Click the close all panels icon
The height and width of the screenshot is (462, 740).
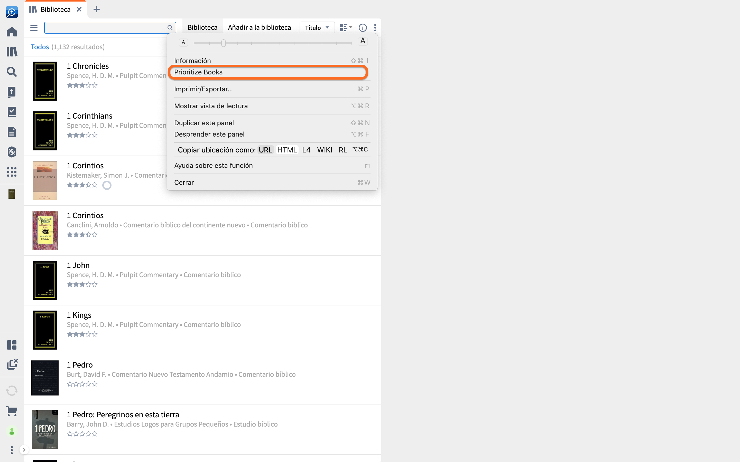(12, 364)
